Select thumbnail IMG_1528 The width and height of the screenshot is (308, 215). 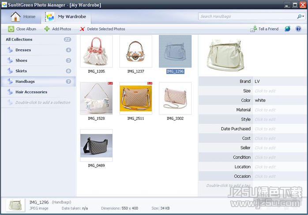click(96, 99)
